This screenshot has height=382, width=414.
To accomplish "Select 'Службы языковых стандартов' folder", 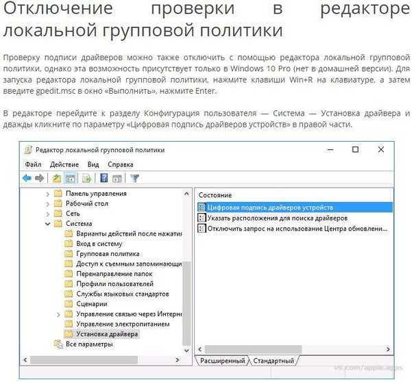I will pos(123,294).
